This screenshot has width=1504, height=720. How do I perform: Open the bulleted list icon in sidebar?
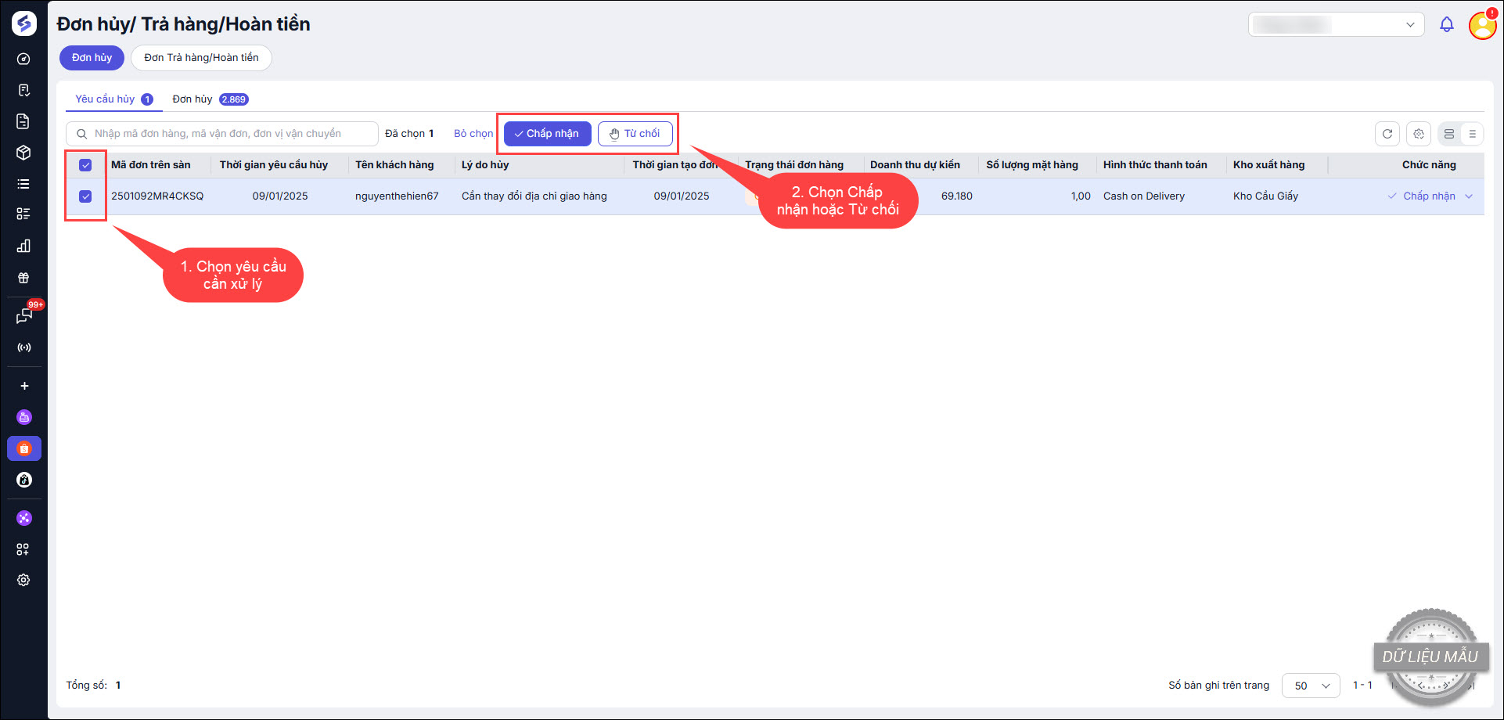coord(23,184)
